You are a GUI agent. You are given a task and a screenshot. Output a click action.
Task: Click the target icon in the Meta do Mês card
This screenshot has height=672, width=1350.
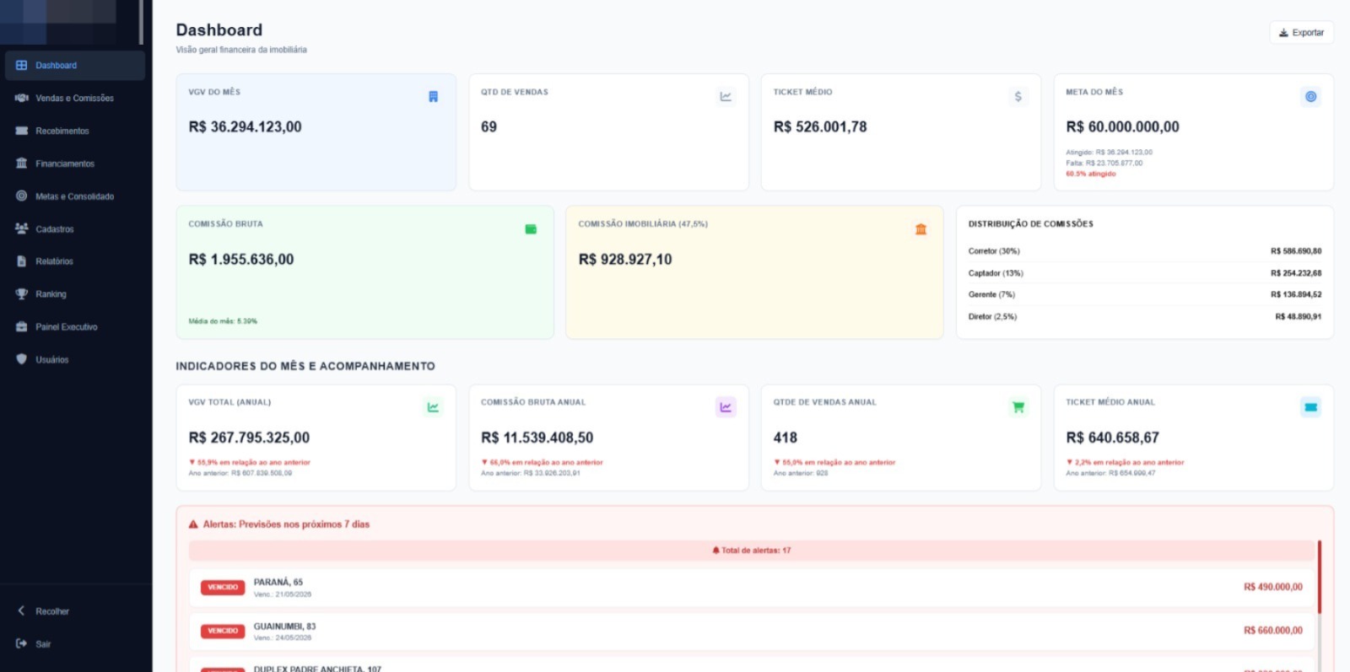click(x=1310, y=97)
